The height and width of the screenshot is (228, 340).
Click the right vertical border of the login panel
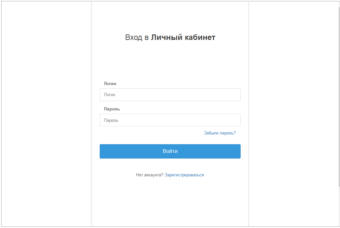click(249, 114)
